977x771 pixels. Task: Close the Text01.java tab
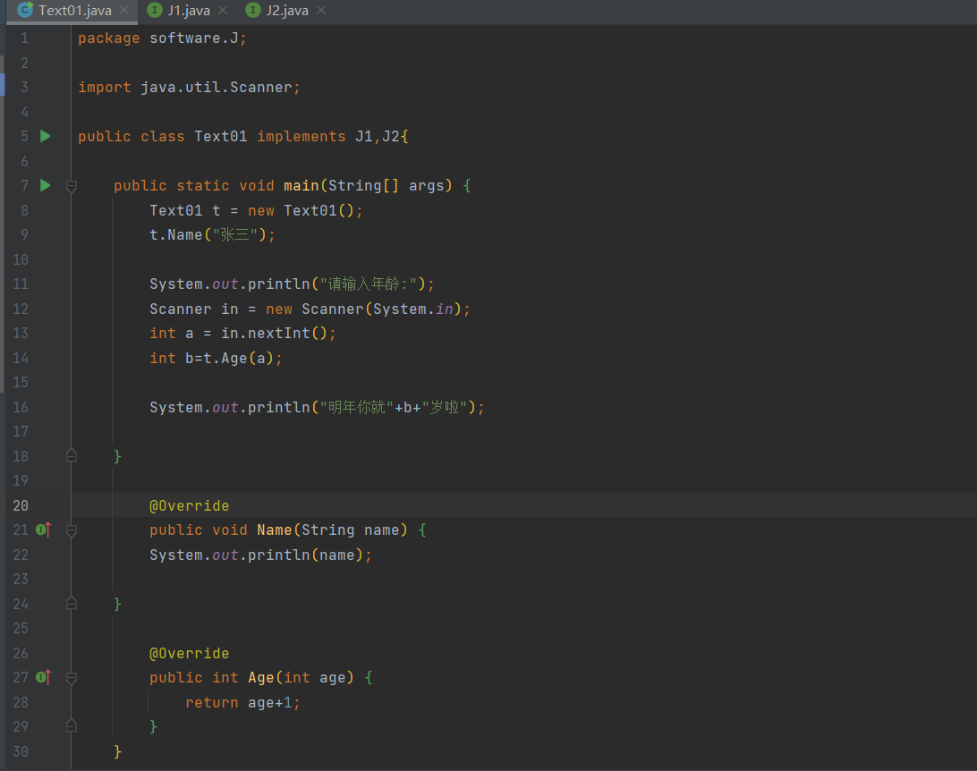[124, 10]
